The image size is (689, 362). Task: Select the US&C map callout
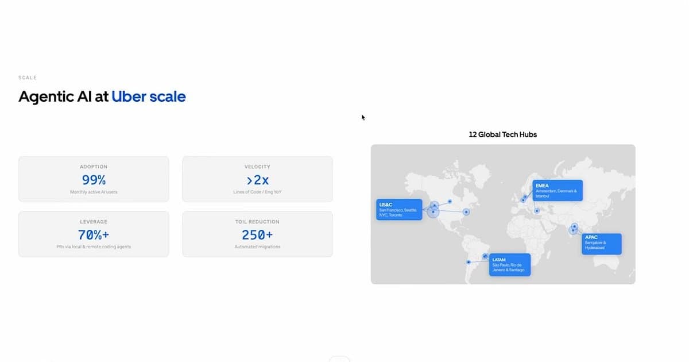[399, 209]
